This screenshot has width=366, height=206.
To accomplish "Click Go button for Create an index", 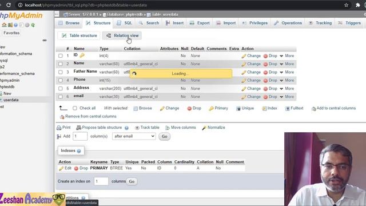I will (132, 181).
